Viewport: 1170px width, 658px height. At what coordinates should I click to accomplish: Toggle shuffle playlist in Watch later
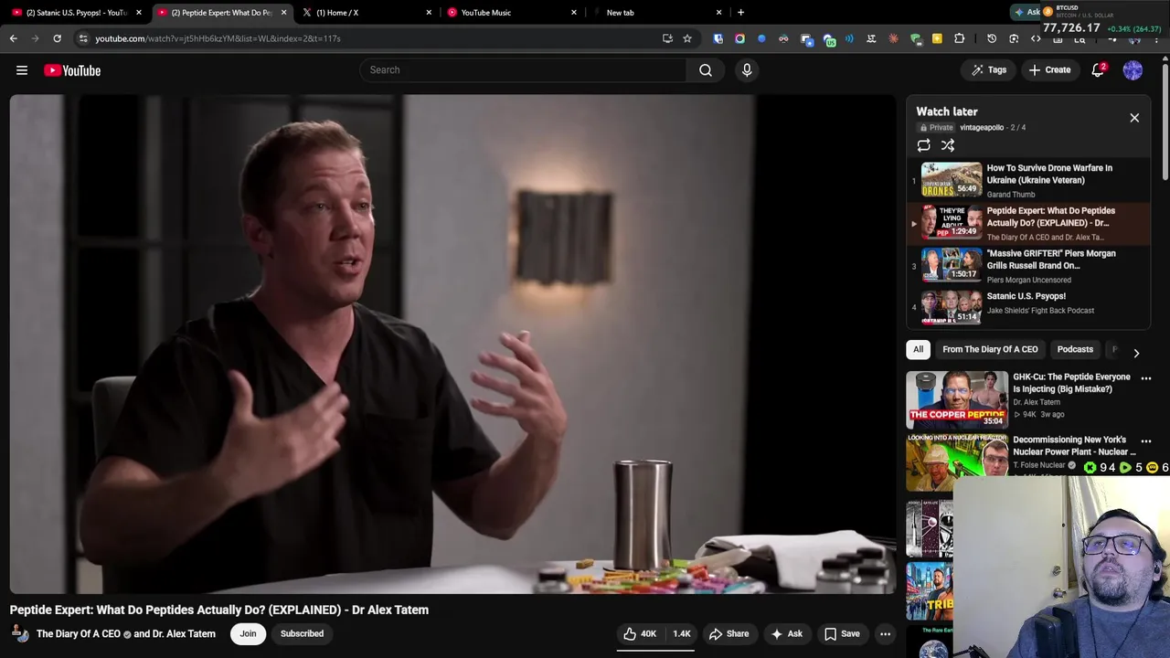pyautogui.click(x=948, y=145)
